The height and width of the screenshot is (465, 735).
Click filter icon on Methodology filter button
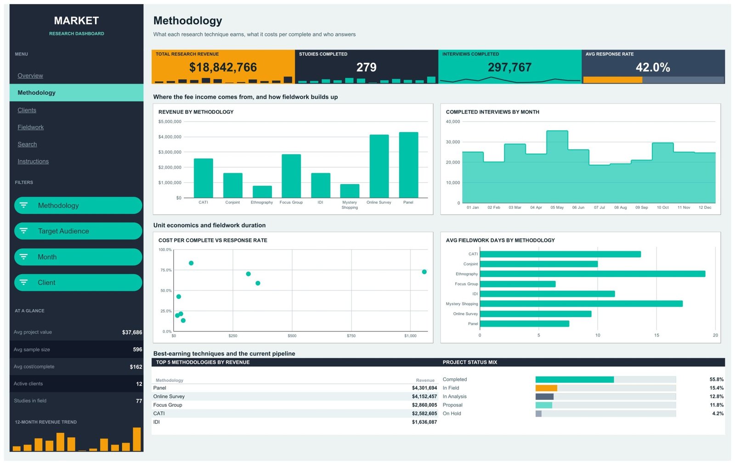[x=23, y=205]
